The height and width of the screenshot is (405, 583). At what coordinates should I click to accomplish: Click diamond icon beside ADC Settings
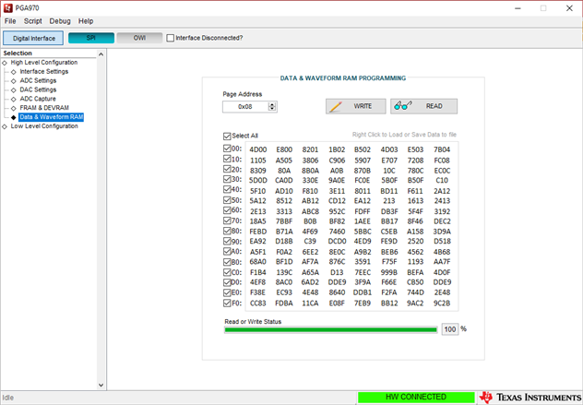tap(14, 80)
